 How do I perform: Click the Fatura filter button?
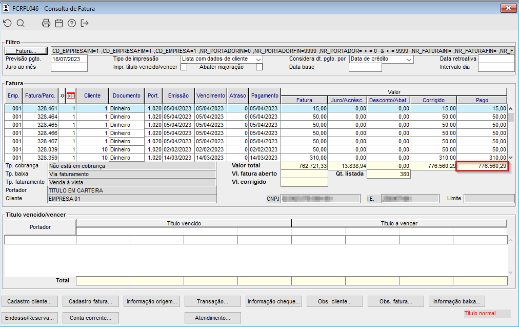point(26,51)
